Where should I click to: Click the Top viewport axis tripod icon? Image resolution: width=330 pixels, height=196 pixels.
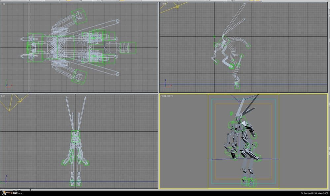(7, 86)
